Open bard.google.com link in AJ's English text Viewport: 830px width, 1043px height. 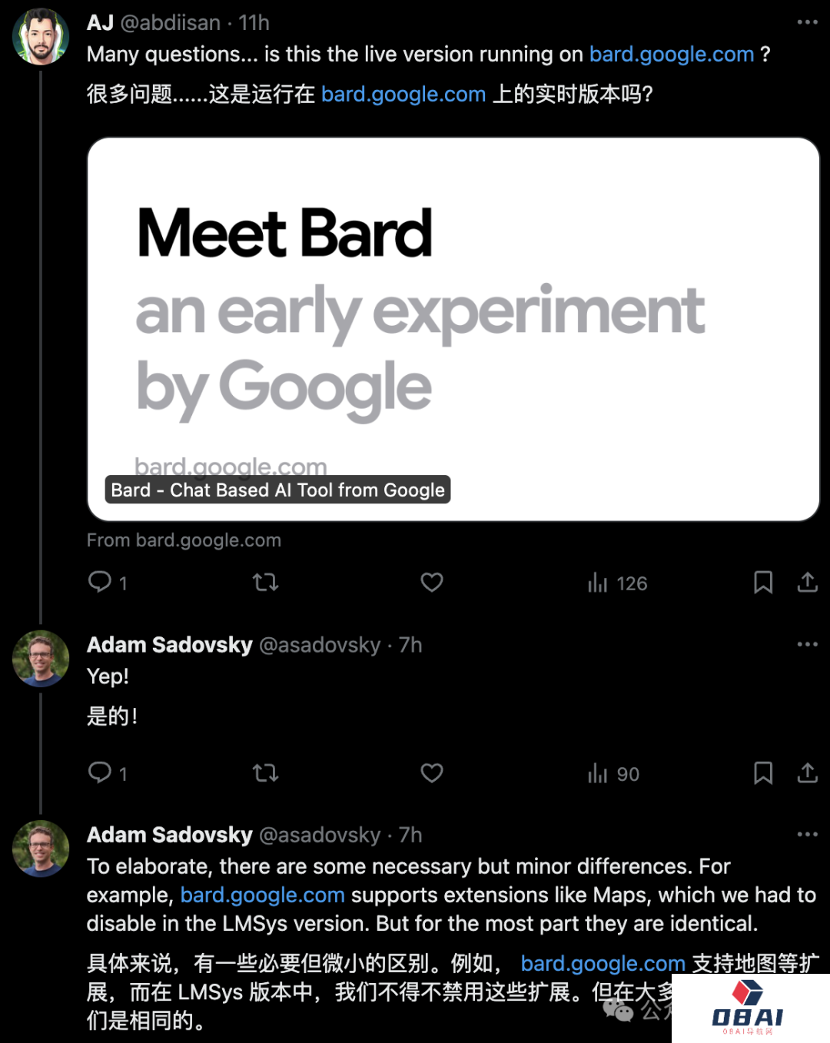[671, 55]
